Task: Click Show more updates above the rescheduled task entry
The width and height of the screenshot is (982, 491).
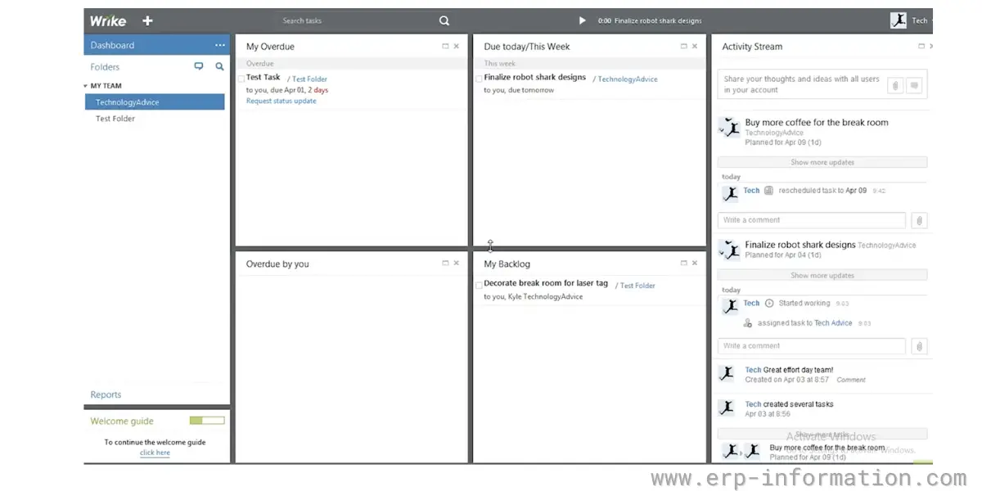Action: [x=822, y=163]
